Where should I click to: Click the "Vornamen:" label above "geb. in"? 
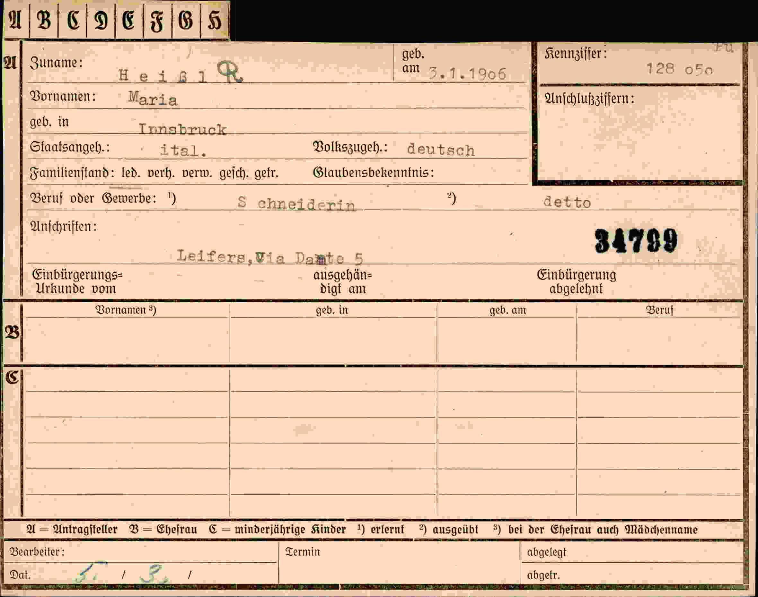[63, 96]
